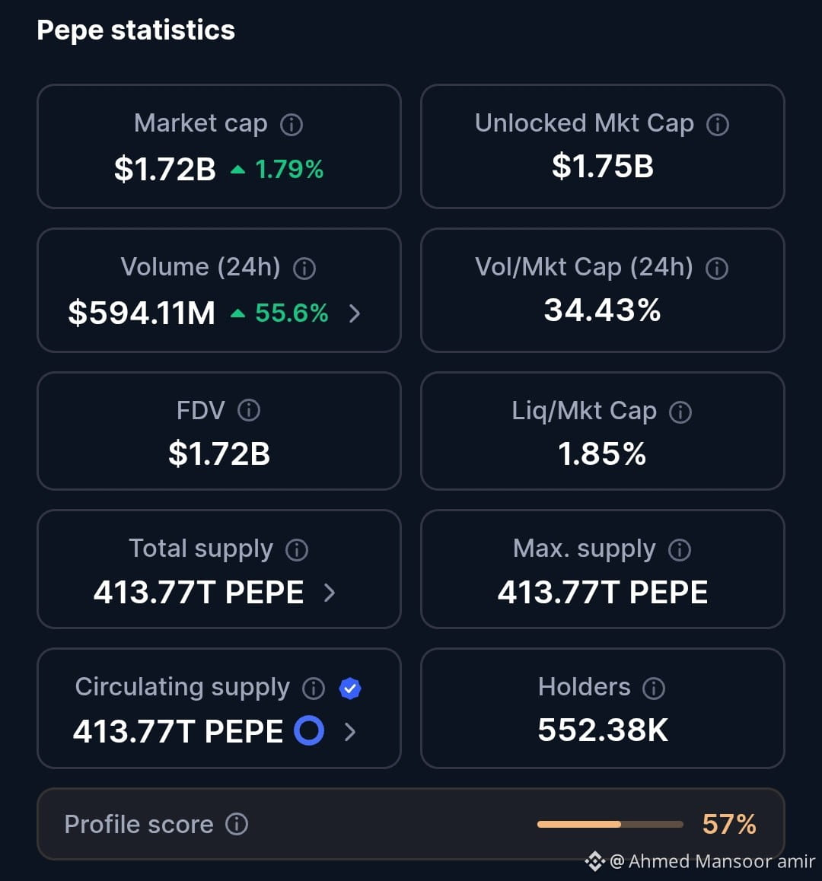822x881 pixels.
Task: Click the Holders info icon
Action: pyautogui.click(x=654, y=688)
